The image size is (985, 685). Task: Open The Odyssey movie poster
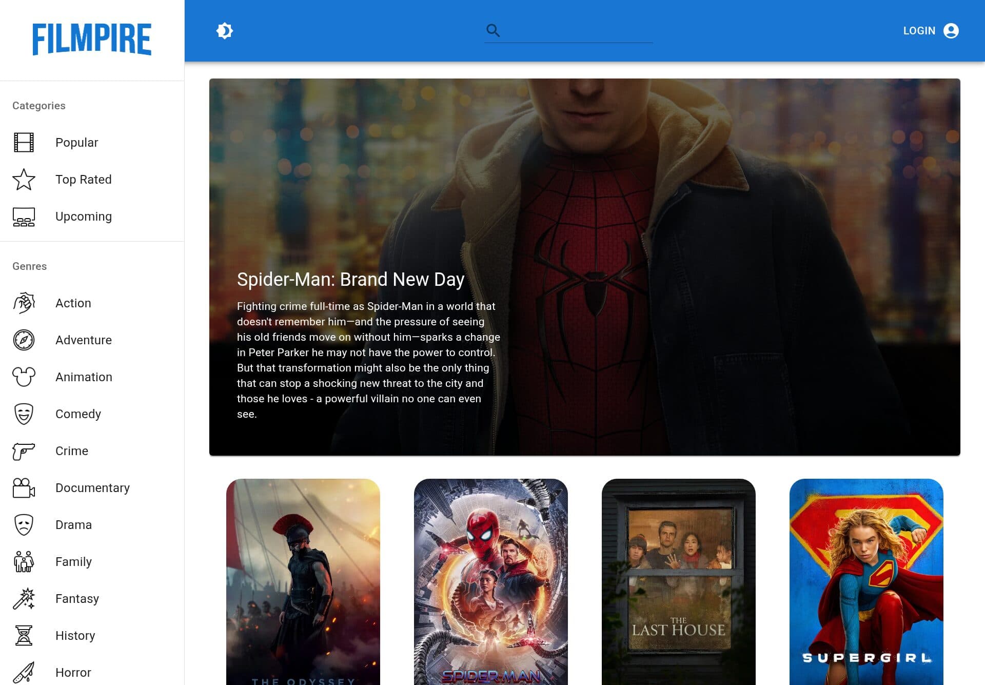(x=303, y=582)
